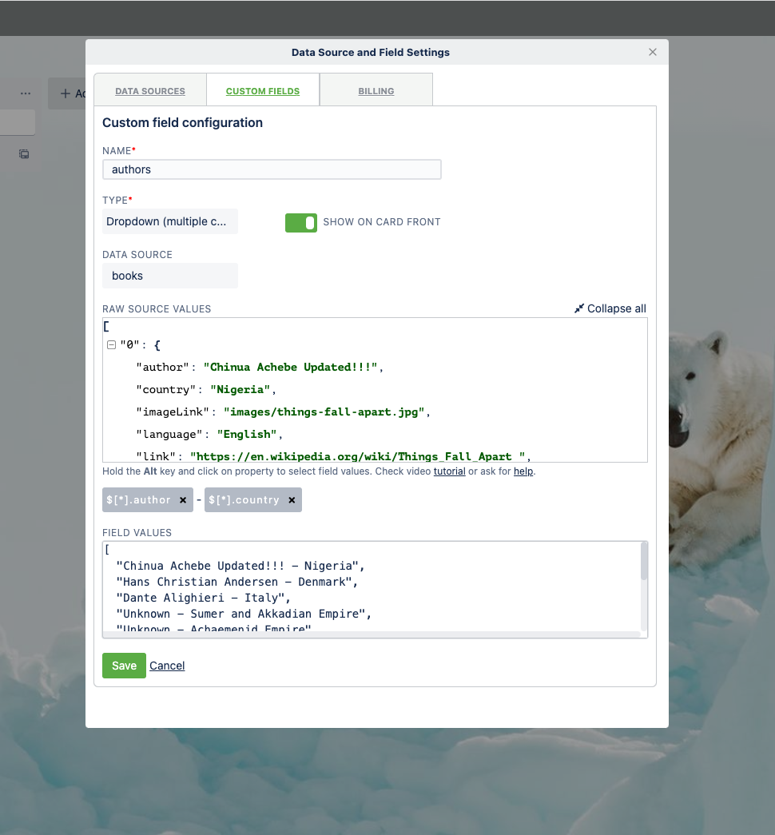This screenshot has width=775, height=835.
Task: Switch to the DATA SOURCES tab
Action: (x=149, y=90)
